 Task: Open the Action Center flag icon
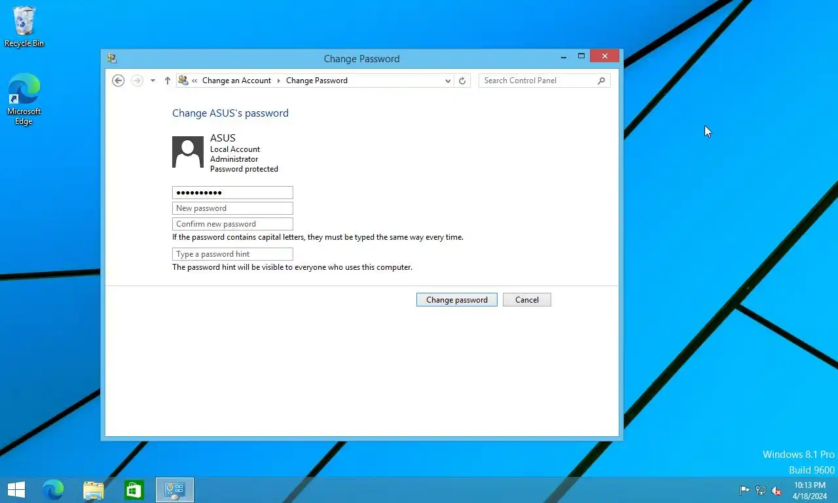coord(744,491)
